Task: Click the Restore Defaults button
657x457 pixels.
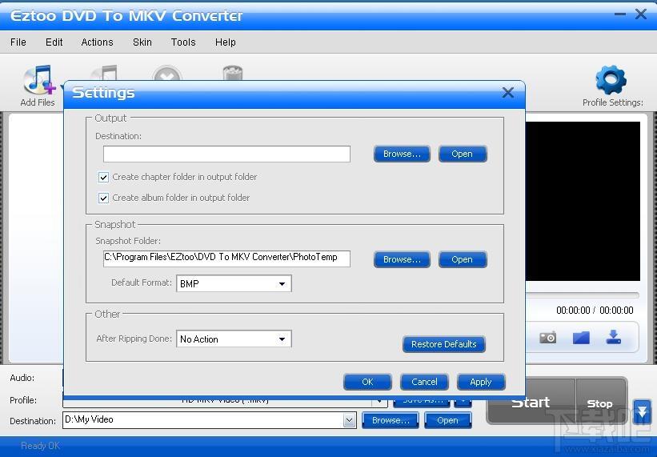Action: click(443, 344)
